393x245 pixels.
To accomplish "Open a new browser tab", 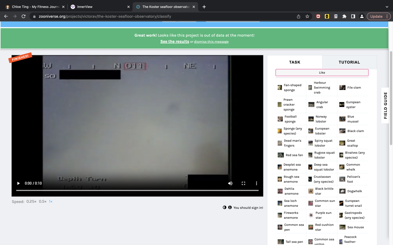I will (x=204, y=7).
